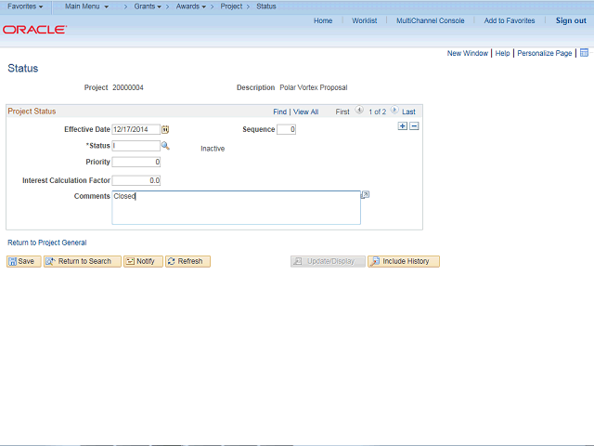Viewport: 594px width, 446px height.
Task: Click the Notify button
Action: tap(143, 261)
